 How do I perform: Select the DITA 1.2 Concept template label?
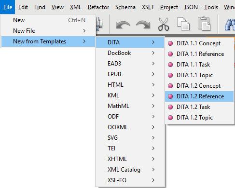pos(198,86)
